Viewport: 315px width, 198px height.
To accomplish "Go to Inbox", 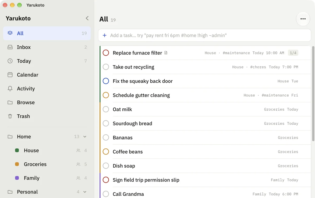I will click(47, 47).
